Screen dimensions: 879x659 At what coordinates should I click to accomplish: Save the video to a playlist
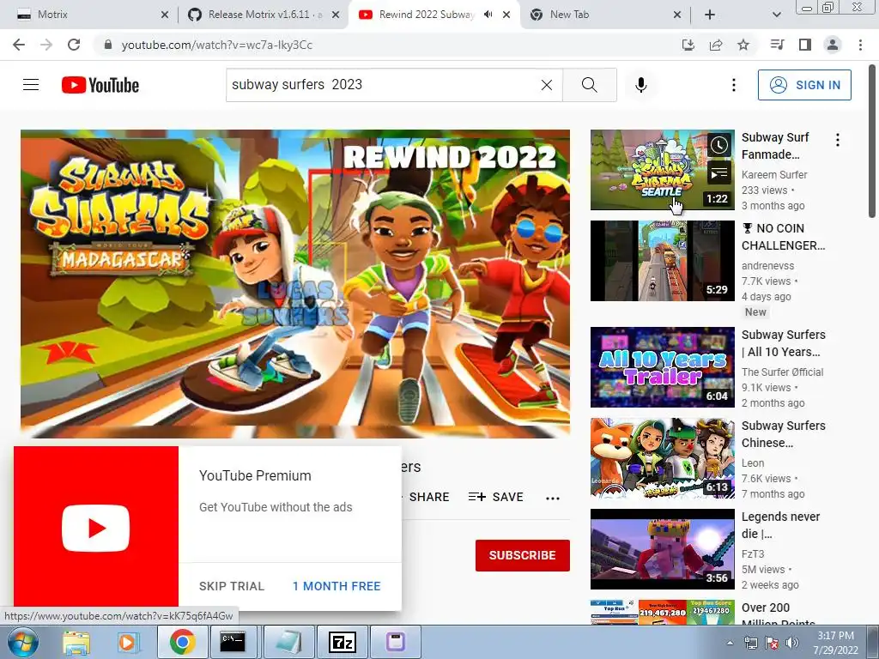click(x=496, y=497)
